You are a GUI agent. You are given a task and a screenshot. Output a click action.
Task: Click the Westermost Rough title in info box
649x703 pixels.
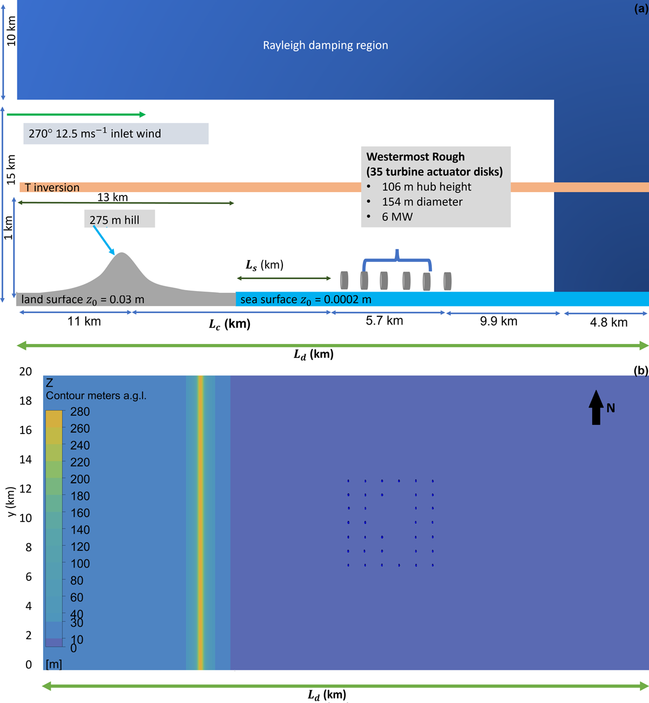click(415, 157)
